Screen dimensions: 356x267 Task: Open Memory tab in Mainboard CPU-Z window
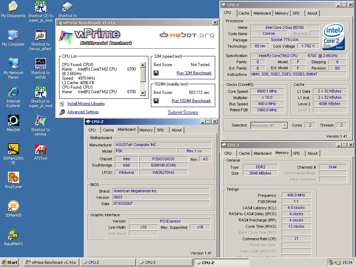click(146, 130)
